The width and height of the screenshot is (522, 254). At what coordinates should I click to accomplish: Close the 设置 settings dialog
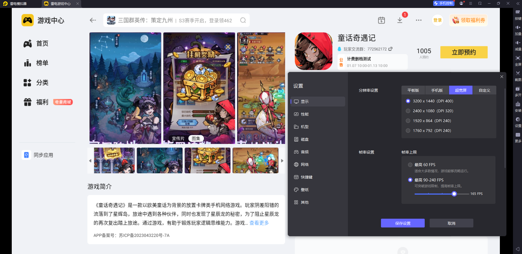point(502,77)
